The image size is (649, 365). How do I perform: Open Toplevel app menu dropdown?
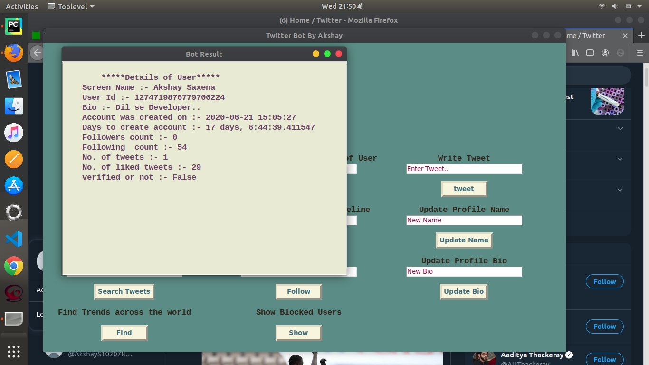pos(71,6)
